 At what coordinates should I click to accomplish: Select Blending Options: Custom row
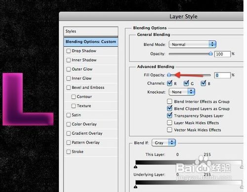pyautogui.click(x=91, y=42)
